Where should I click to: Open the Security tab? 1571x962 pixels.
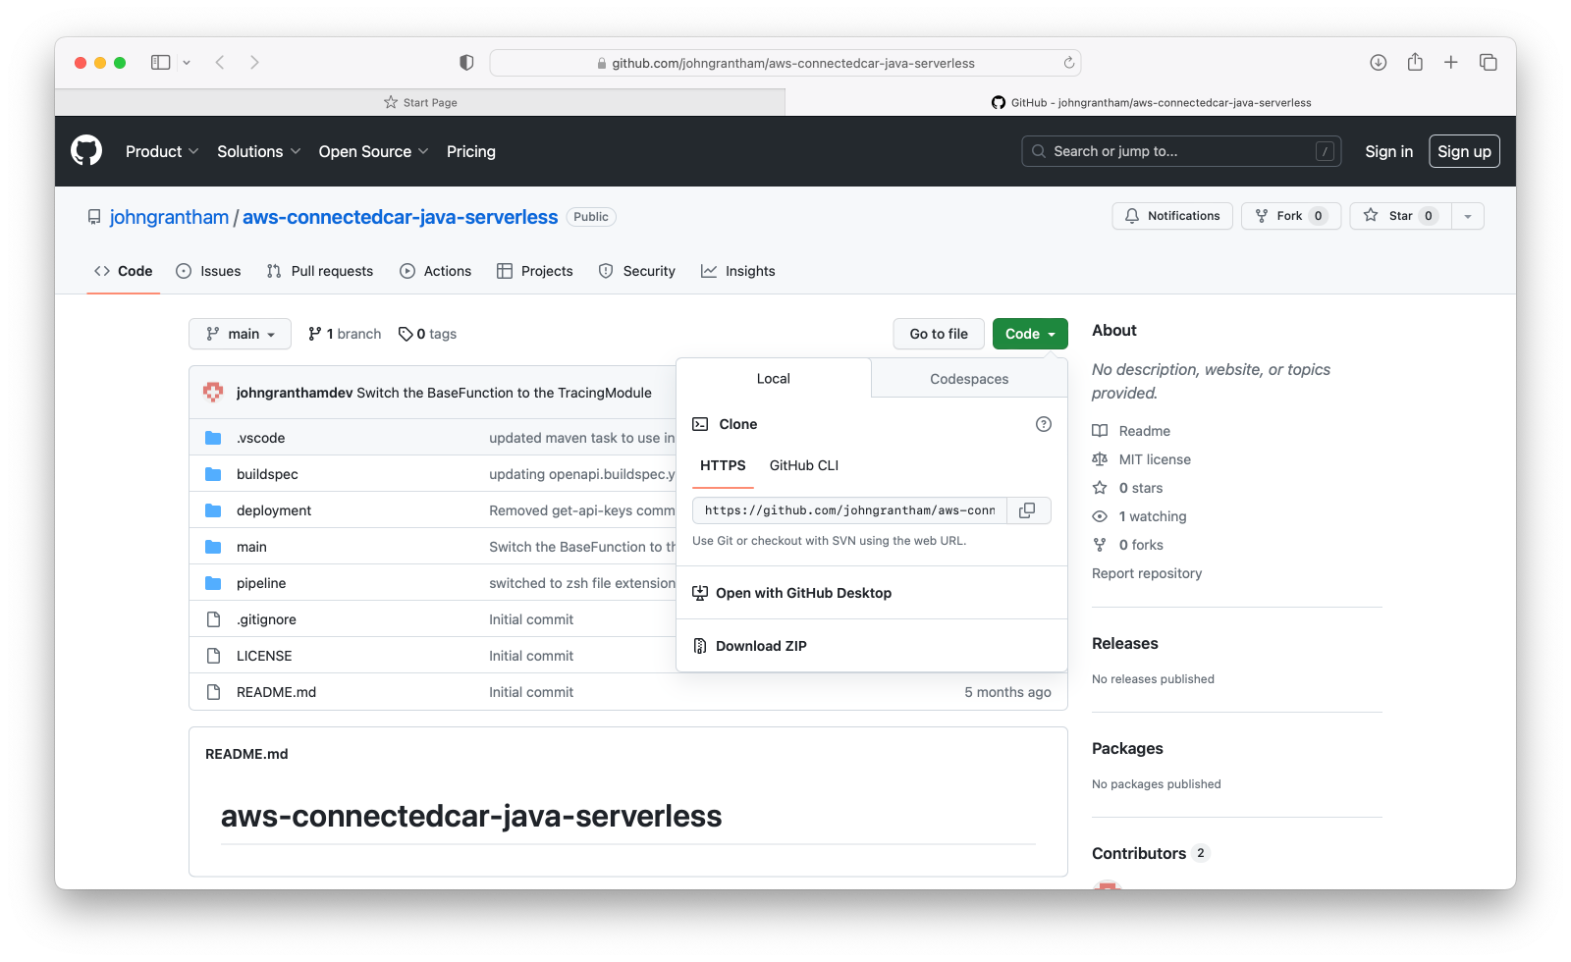coord(637,271)
